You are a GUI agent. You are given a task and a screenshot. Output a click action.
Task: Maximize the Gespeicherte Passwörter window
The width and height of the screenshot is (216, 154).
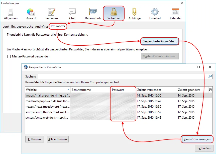pos(198,67)
